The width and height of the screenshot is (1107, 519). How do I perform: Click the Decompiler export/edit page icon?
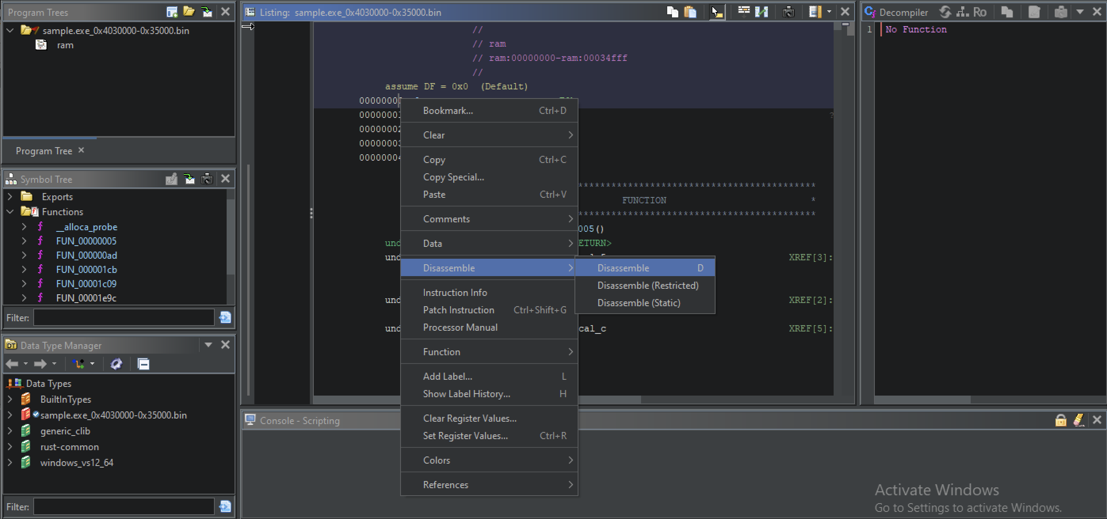1034,11
